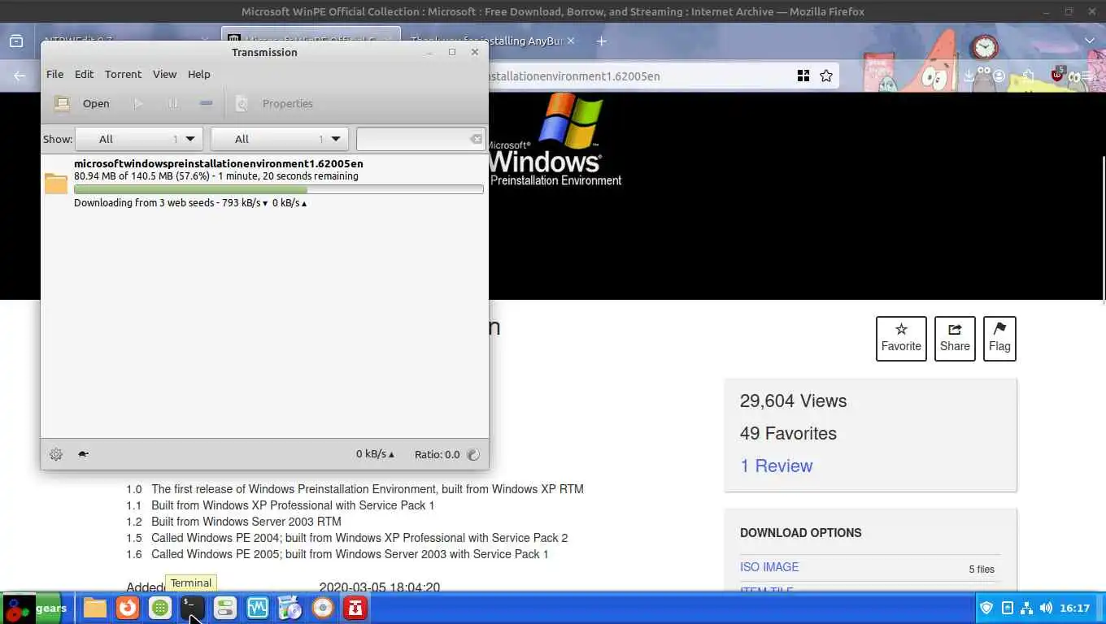
Task: Click the 'Ratio: 0.0' status text
Action: click(x=437, y=454)
